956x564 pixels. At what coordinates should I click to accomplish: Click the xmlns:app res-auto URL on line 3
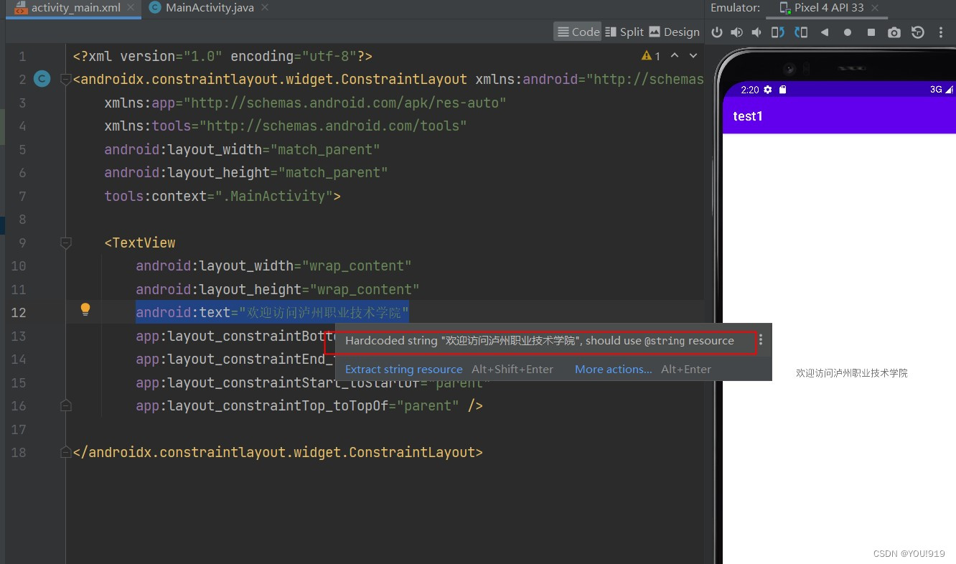coord(345,103)
